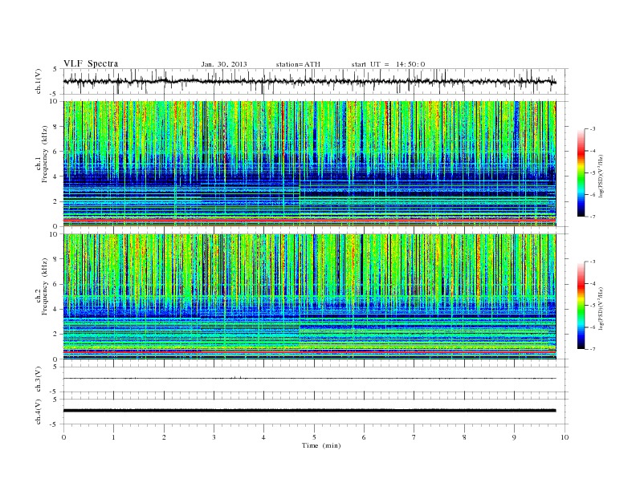Click the ch.1 color bar "log(PSD)(V²/Hz)" label
636x491 pixels.
click(601, 175)
